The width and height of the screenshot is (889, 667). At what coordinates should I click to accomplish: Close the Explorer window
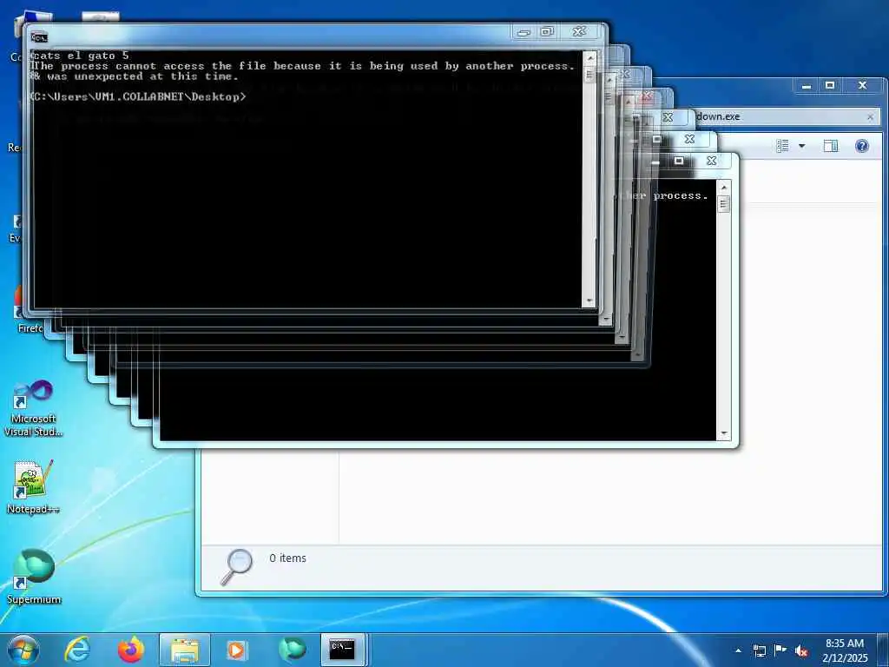pyautogui.click(x=862, y=86)
